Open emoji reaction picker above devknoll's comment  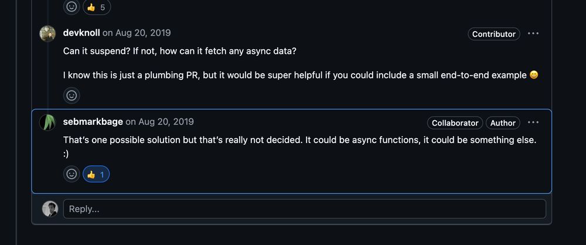pyautogui.click(x=71, y=6)
